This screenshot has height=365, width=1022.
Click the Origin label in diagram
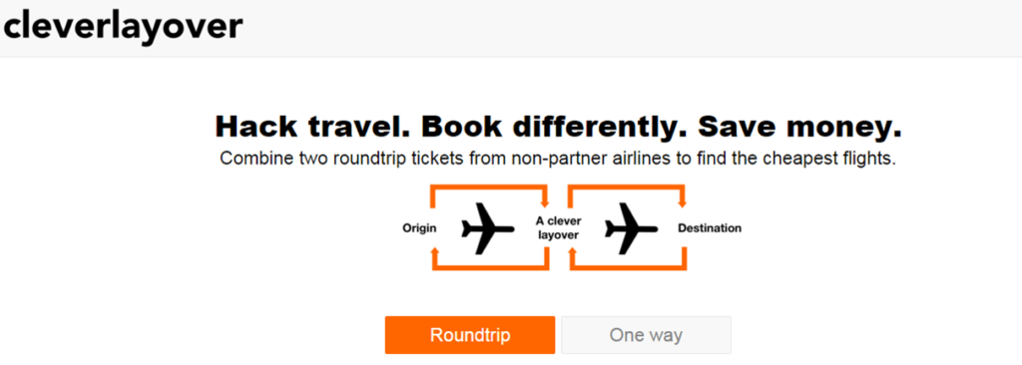click(419, 228)
